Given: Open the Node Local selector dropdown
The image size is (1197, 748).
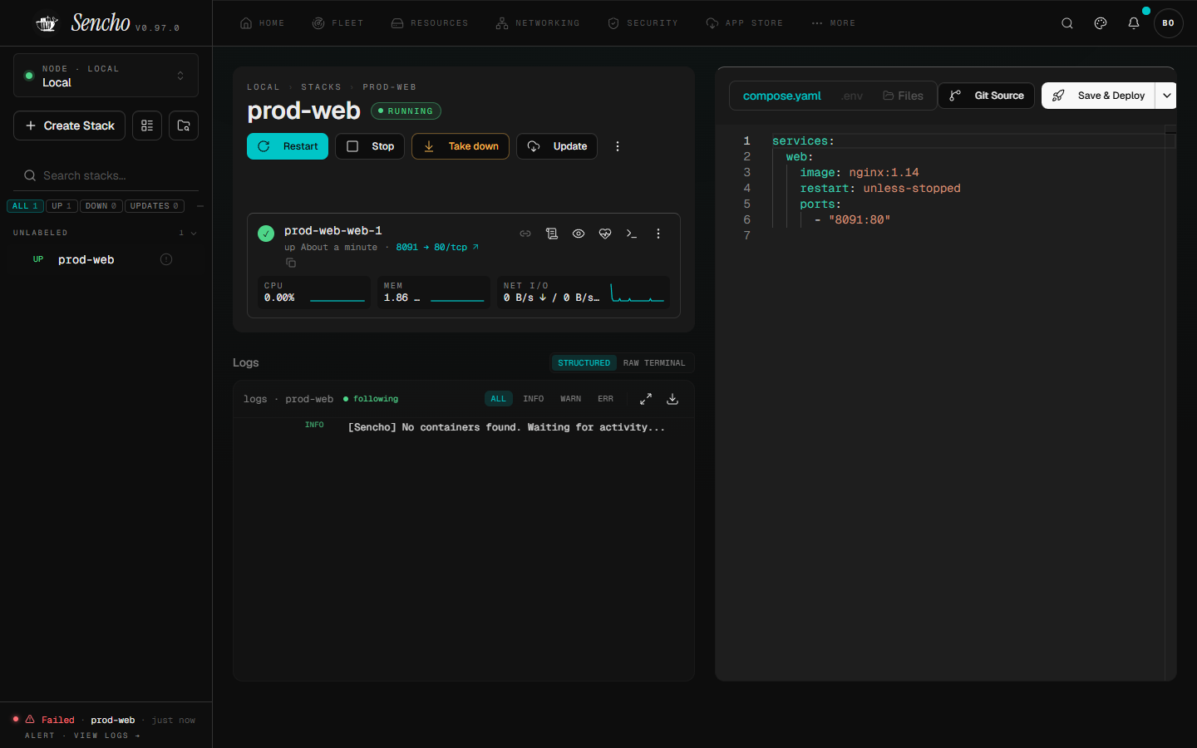Looking at the screenshot, I should [106, 76].
